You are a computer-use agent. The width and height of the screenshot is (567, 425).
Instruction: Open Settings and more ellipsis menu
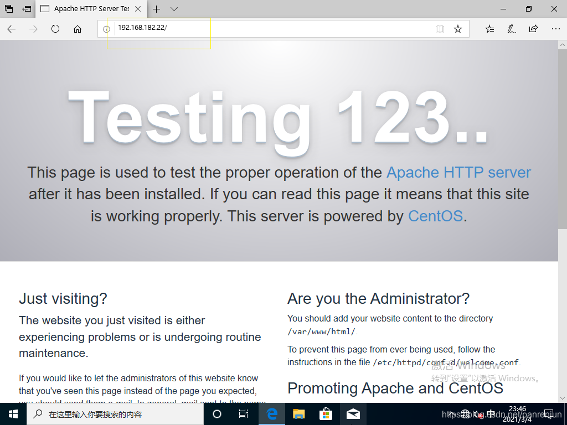pyautogui.click(x=556, y=29)
